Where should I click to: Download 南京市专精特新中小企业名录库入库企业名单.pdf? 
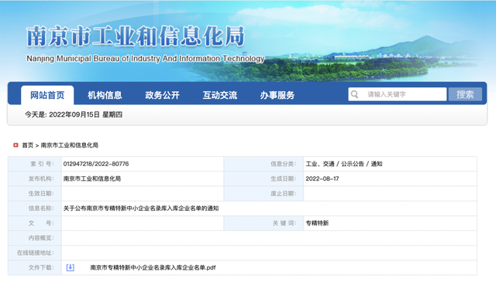pyautogui.click(x=153, y=267)
